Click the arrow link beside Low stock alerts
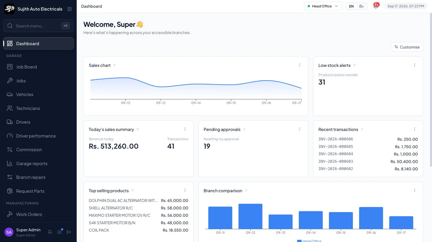The width and height of the screenshot is (432, 242). click(x=354, y=65)
